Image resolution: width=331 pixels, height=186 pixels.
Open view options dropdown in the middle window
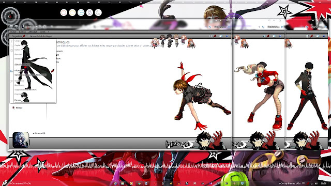tap(268, 36)
